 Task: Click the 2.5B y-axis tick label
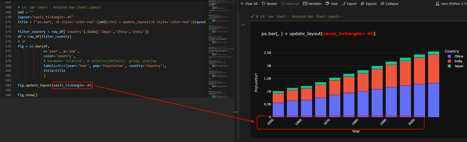click(267, 53)
